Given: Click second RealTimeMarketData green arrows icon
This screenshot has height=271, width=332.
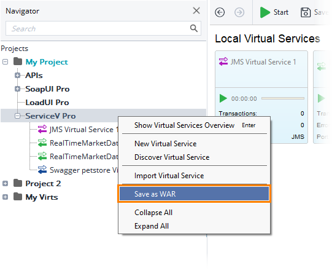Looking at the screenshot, I should coord(42,156).
